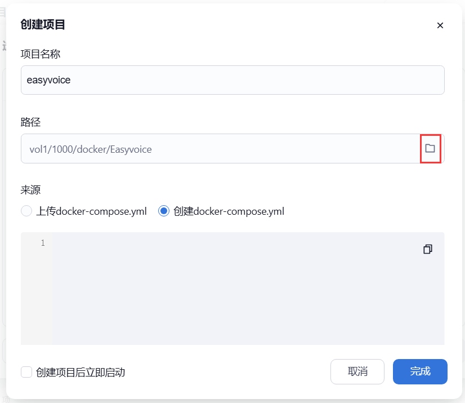Image resolution: width=465 pixels, height=403 pixels.
Task: Click 取消 to cancel project creation
Action: [x=357, y=371]
